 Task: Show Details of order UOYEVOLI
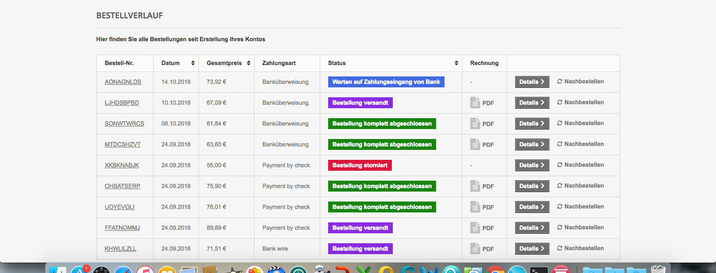pyautogui.click(x=532, y=207)
